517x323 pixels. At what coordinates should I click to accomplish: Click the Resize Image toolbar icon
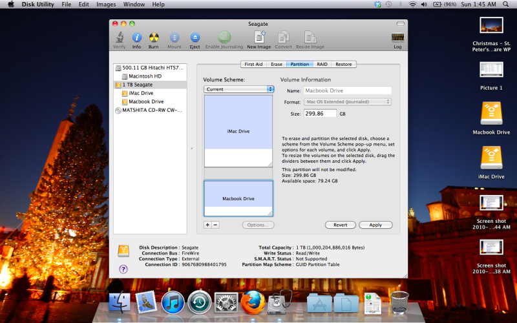[310, 40]
